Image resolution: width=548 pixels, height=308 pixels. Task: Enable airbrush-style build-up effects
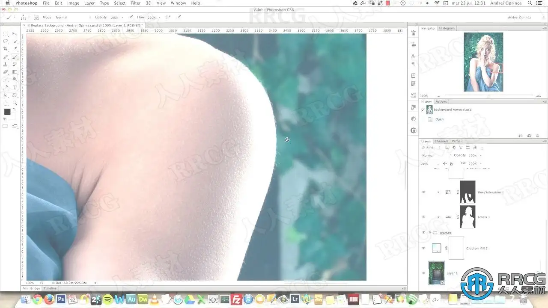tap(167, 18)
